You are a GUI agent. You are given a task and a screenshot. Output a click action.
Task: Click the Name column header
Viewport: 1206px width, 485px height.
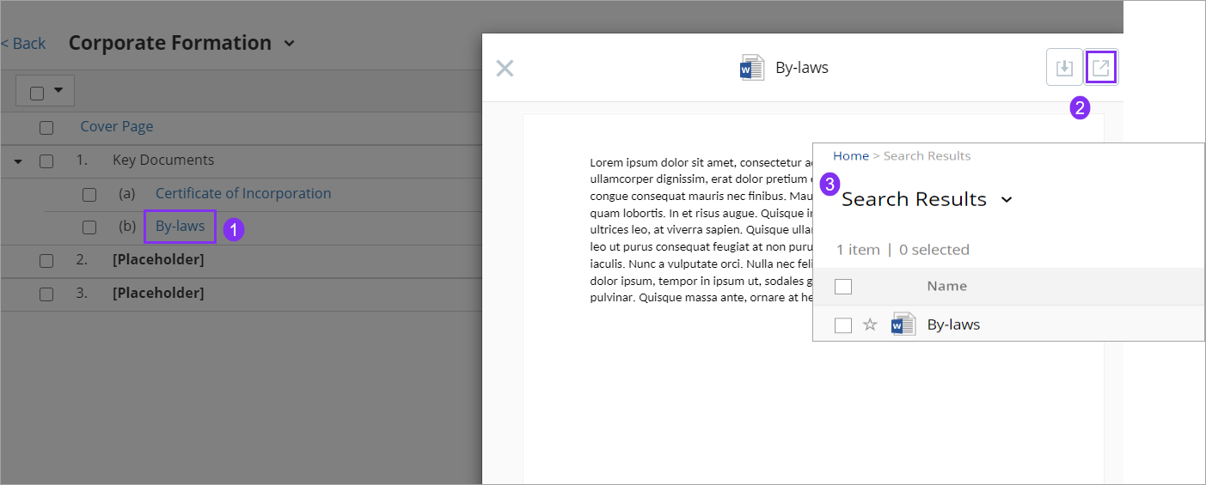point(946,286)
